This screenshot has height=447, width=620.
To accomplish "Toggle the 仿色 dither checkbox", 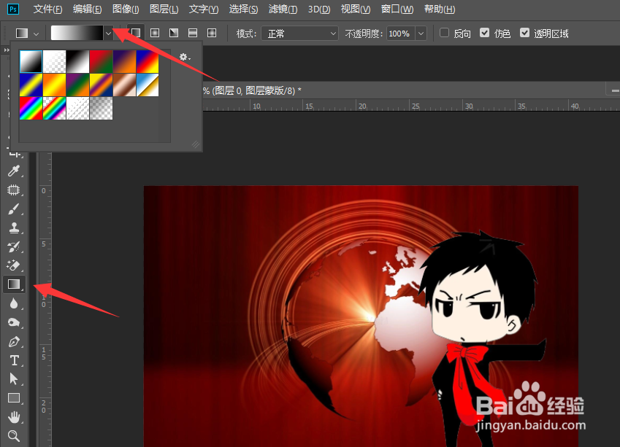I will pyautogui.click(x=484, y=33).
